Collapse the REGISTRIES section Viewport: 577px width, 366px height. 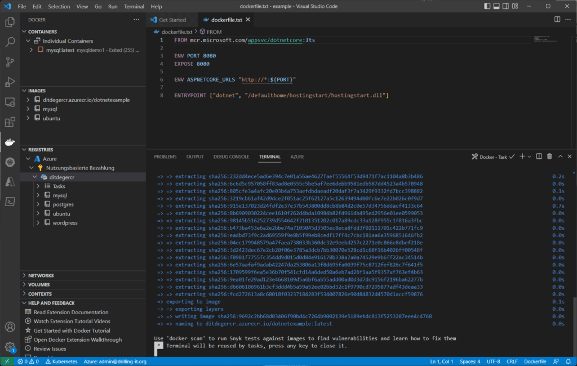click(x=24, y=150)
